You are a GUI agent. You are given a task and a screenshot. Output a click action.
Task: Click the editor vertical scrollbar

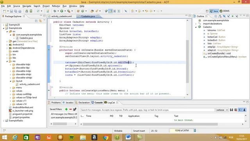click(x=187, y=61)
